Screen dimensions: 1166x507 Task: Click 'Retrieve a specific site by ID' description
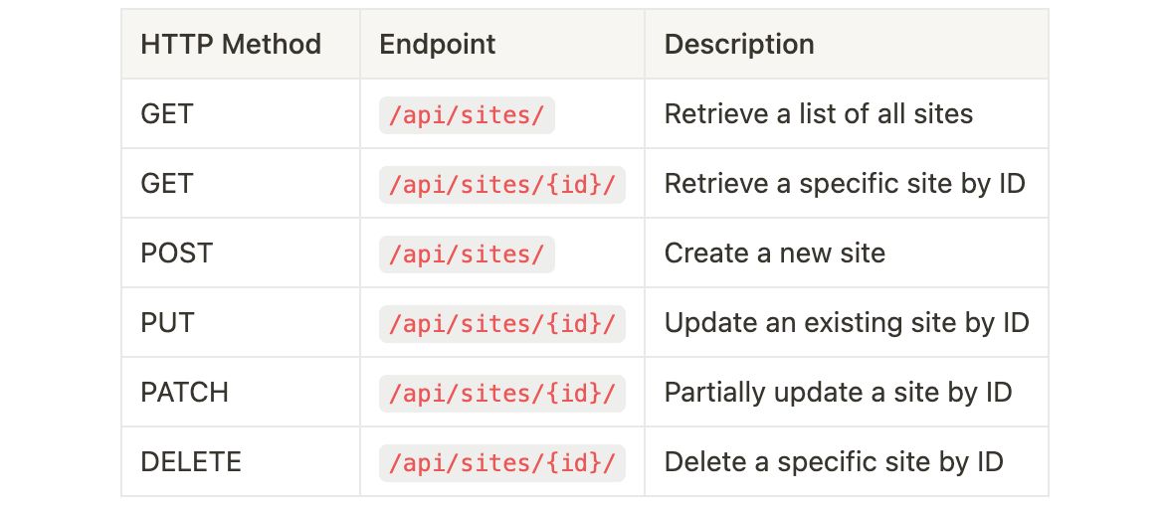pos(845,184)
